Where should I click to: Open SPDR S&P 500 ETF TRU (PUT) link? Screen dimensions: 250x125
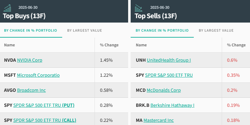(44, 105)
